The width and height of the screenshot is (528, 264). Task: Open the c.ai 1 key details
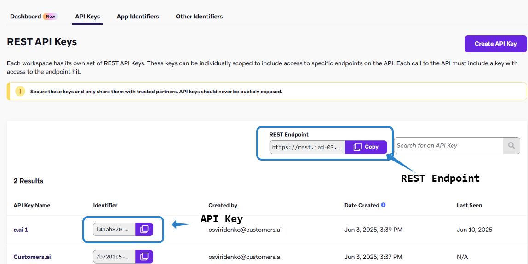coord(21,230)
